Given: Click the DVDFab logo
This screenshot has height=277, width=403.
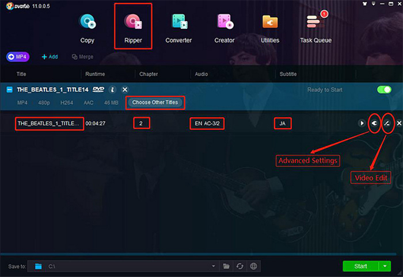Looking at the screenshot, I should (18, 6).
